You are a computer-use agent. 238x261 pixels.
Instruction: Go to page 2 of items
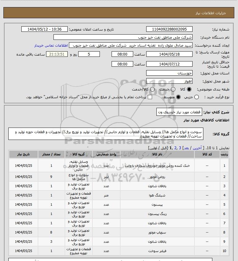[175, 148]
